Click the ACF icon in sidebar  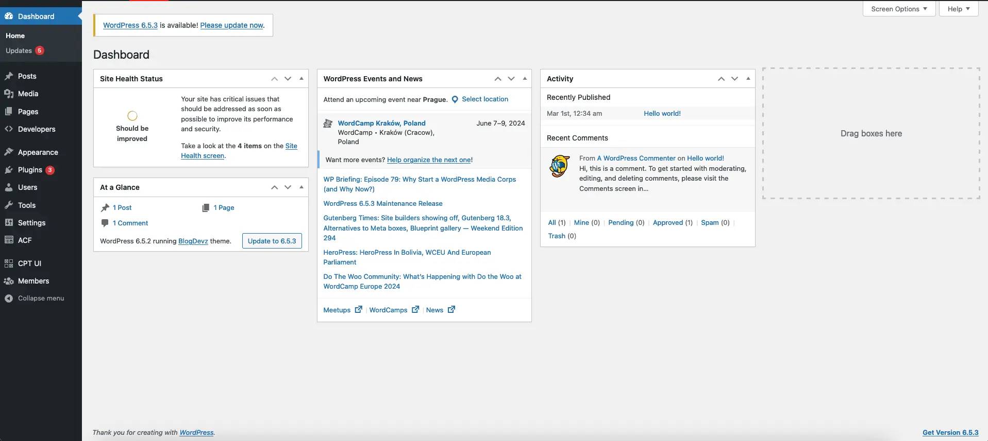click(9, 240)
